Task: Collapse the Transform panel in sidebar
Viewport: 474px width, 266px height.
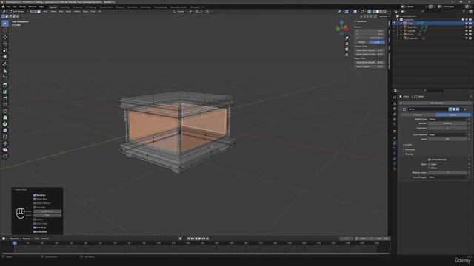Action: [x=361, y=21]
